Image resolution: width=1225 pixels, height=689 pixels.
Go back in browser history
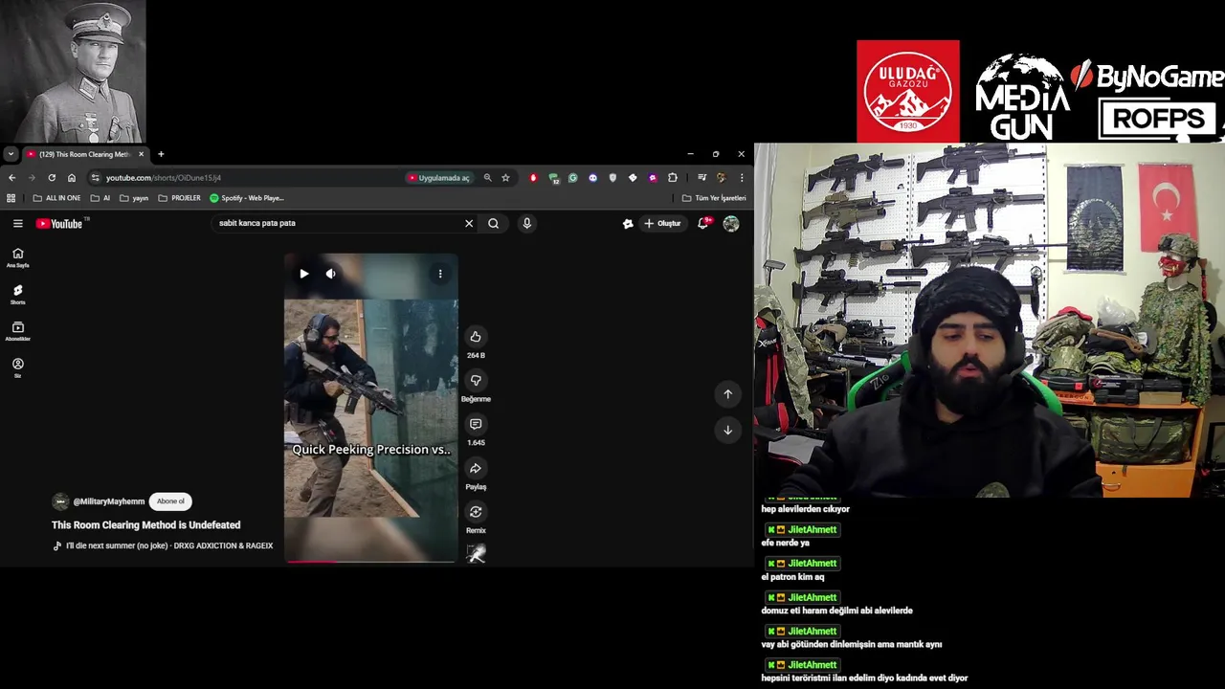[x=11, y=178]
